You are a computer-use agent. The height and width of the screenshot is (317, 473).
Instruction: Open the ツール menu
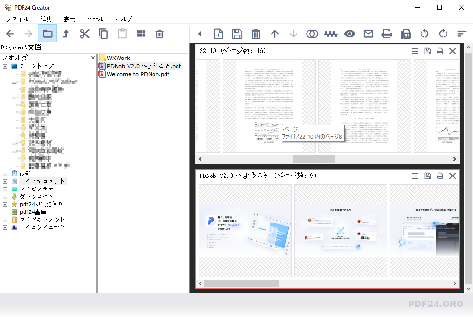(95, 19)
